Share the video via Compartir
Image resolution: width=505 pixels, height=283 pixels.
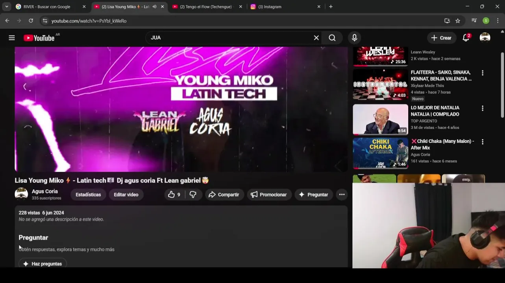point(224,195)
